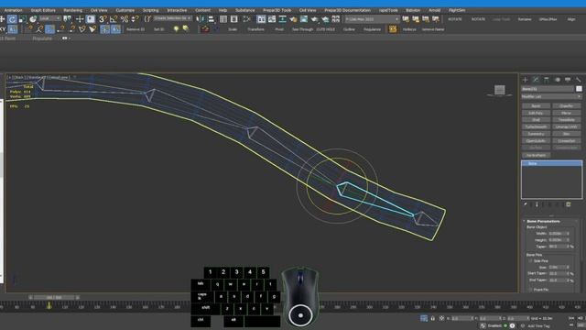Open the Arnold menu
The image size is (586, 330).
click(434, 10)
